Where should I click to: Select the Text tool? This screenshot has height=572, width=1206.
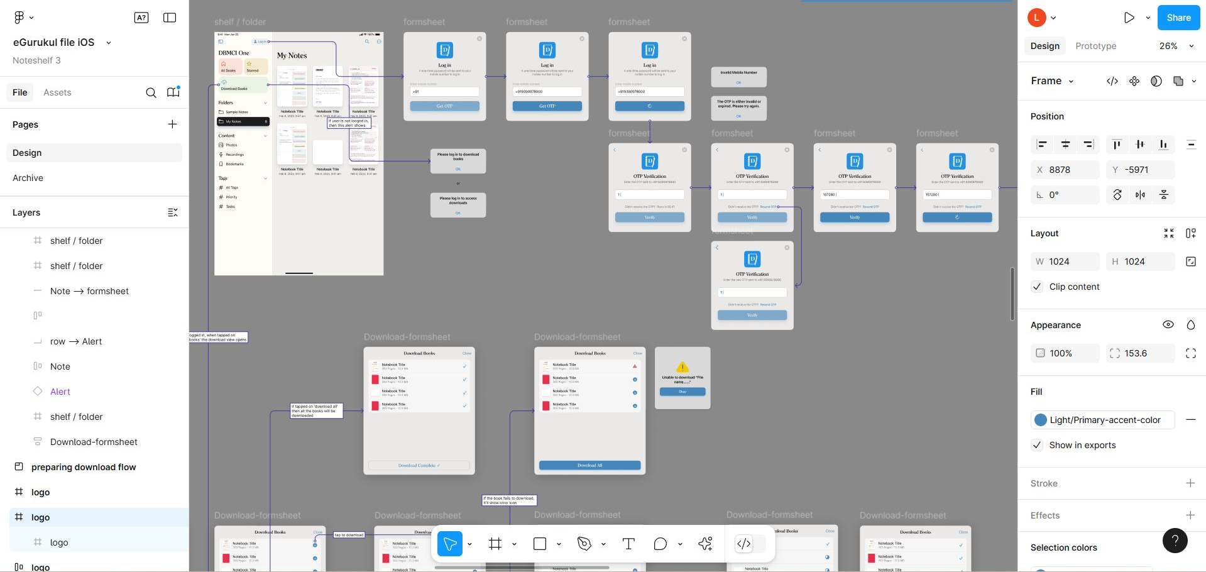point(628,544)
